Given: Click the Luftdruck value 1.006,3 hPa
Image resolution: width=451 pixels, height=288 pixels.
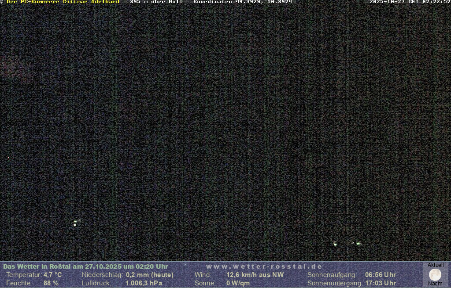Looking at the screenshot, I should (x=144, y=283).
